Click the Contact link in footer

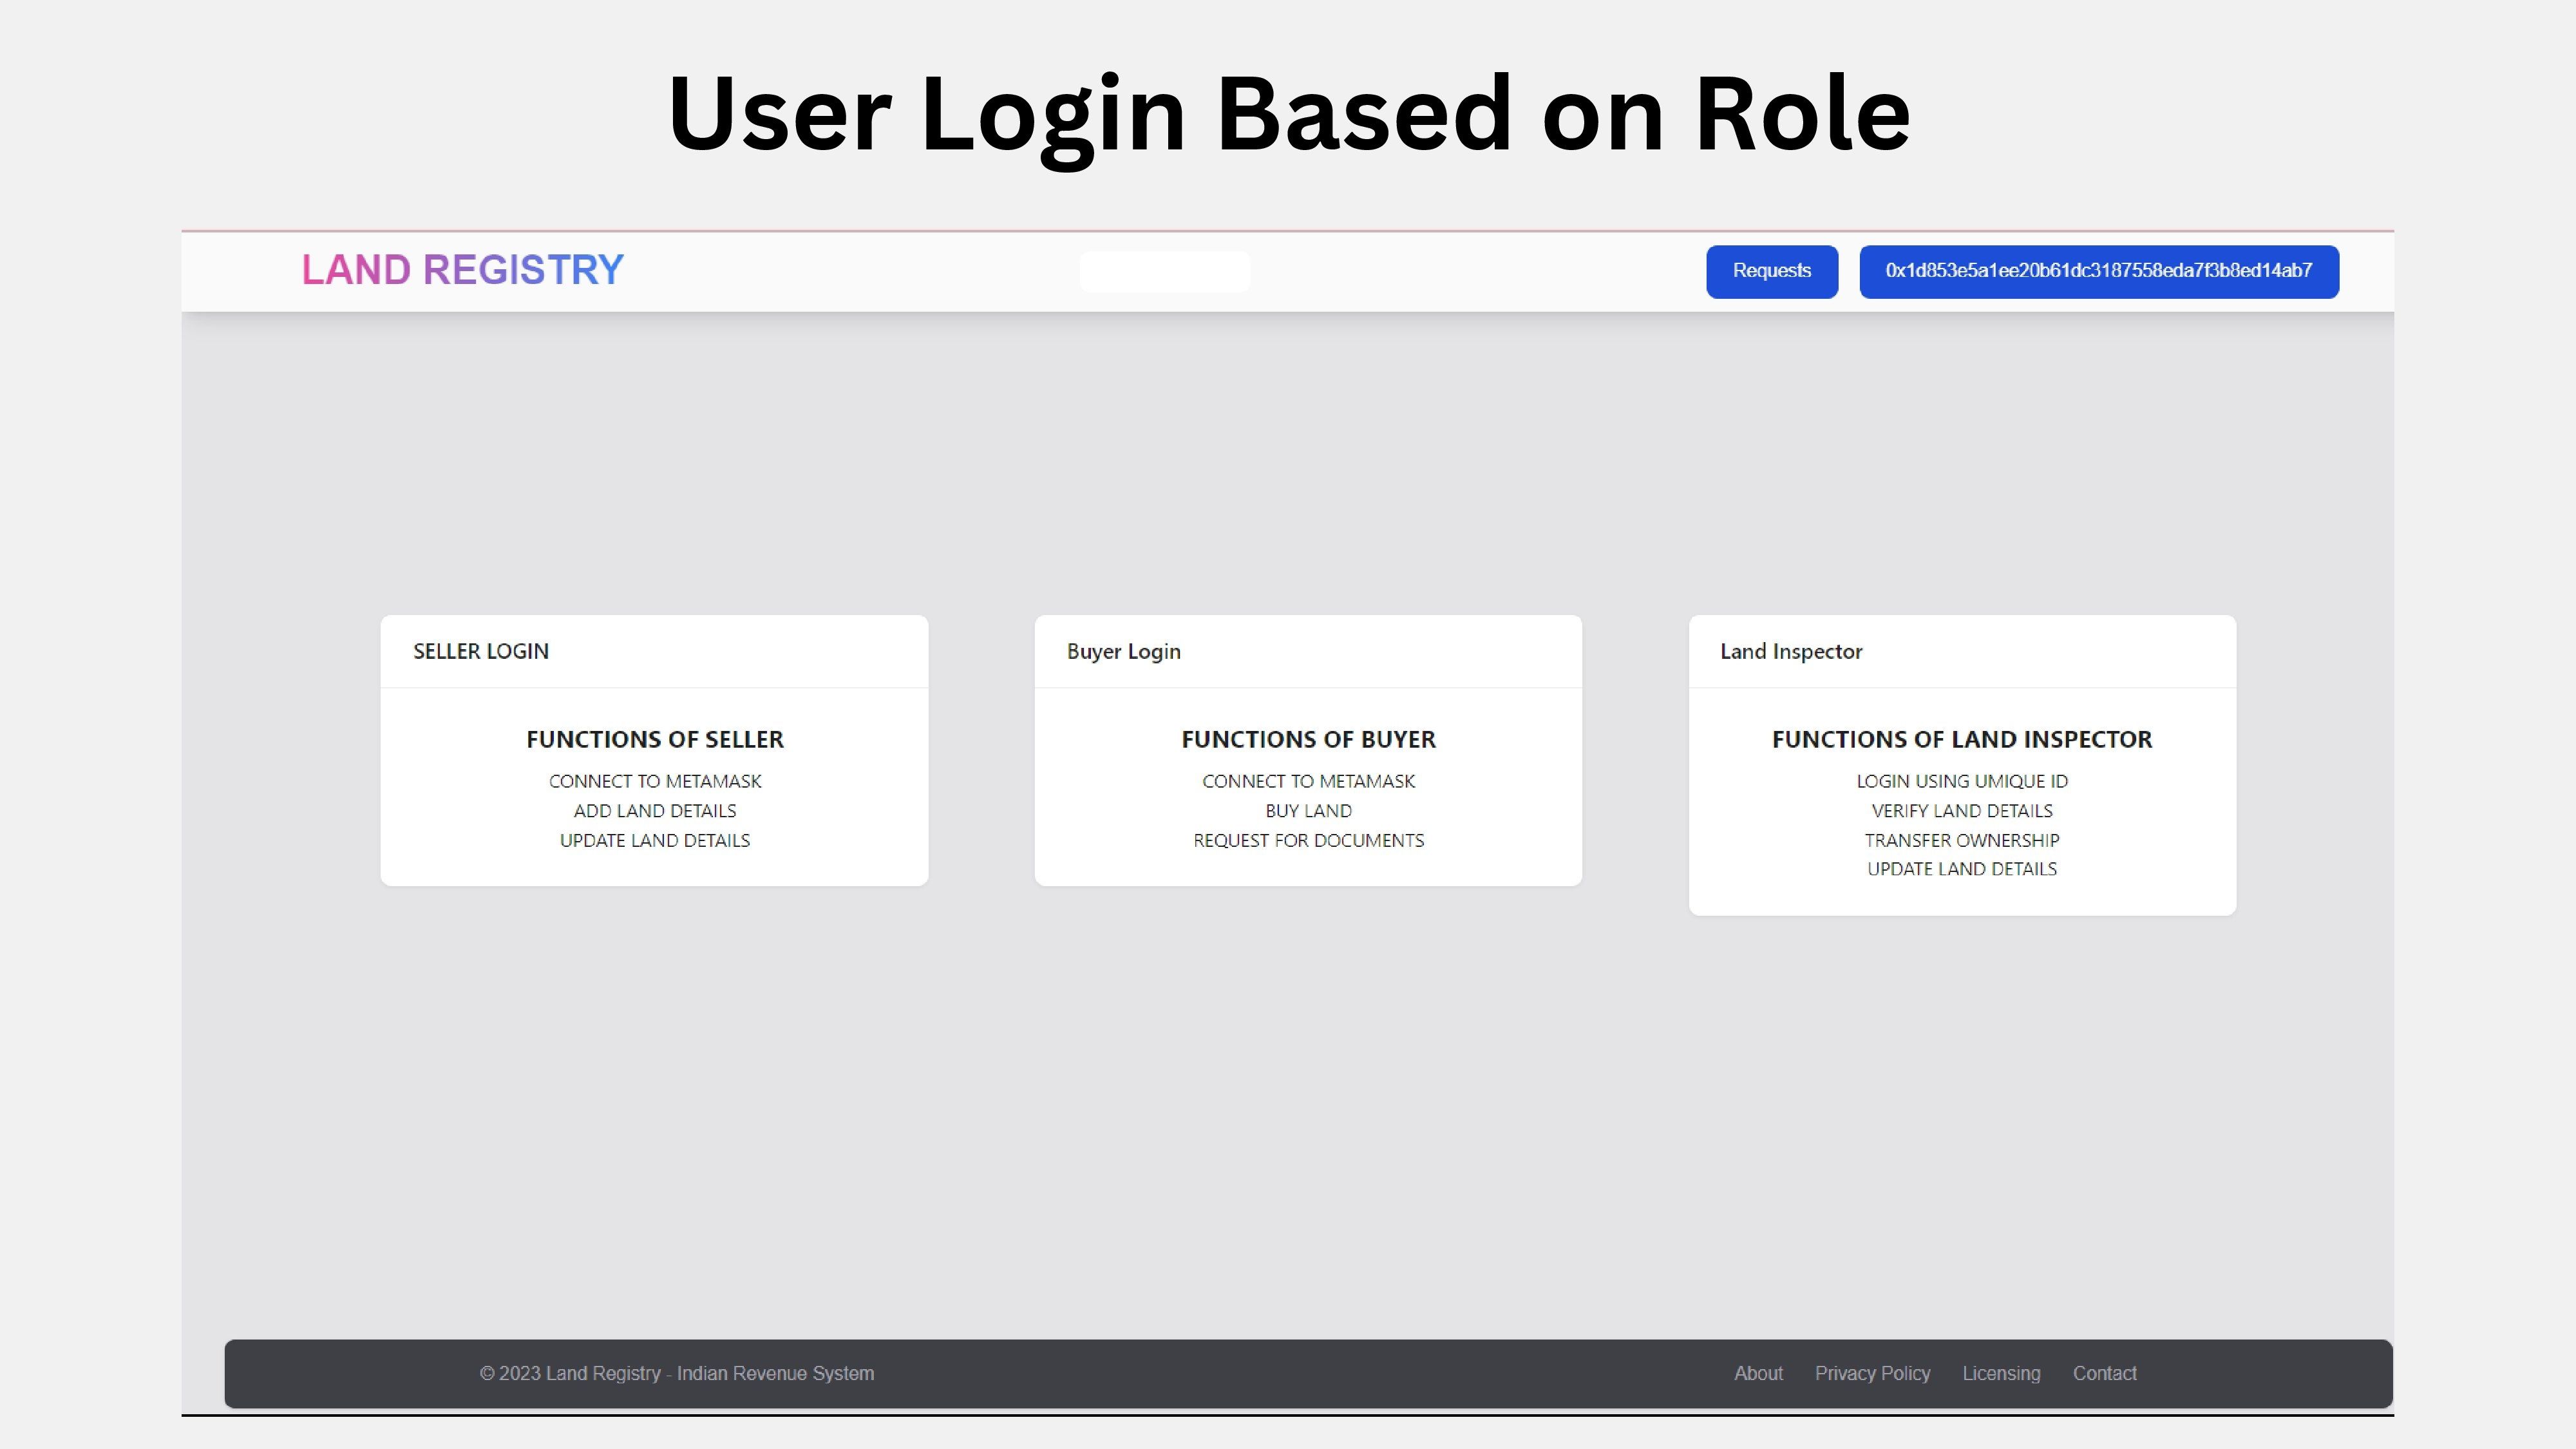point(2103,1373)
